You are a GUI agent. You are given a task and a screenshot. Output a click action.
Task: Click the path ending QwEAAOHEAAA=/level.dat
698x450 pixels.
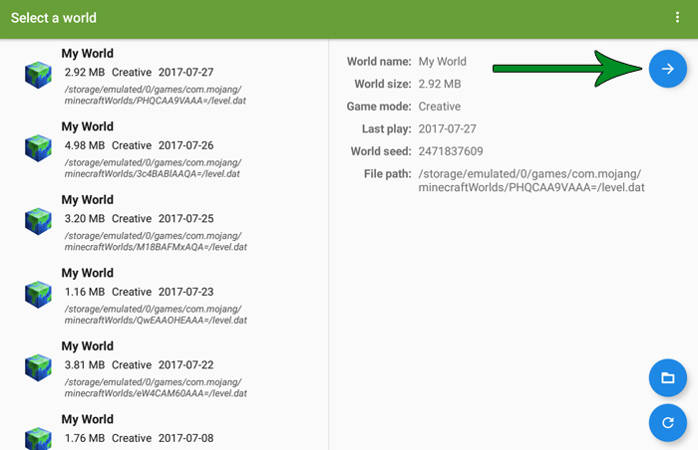click(x=156, y=315)
